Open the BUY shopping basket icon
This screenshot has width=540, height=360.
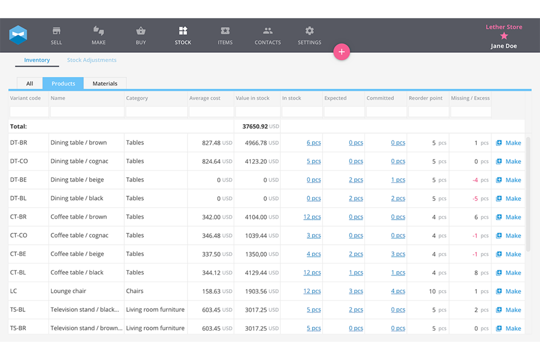140,31
